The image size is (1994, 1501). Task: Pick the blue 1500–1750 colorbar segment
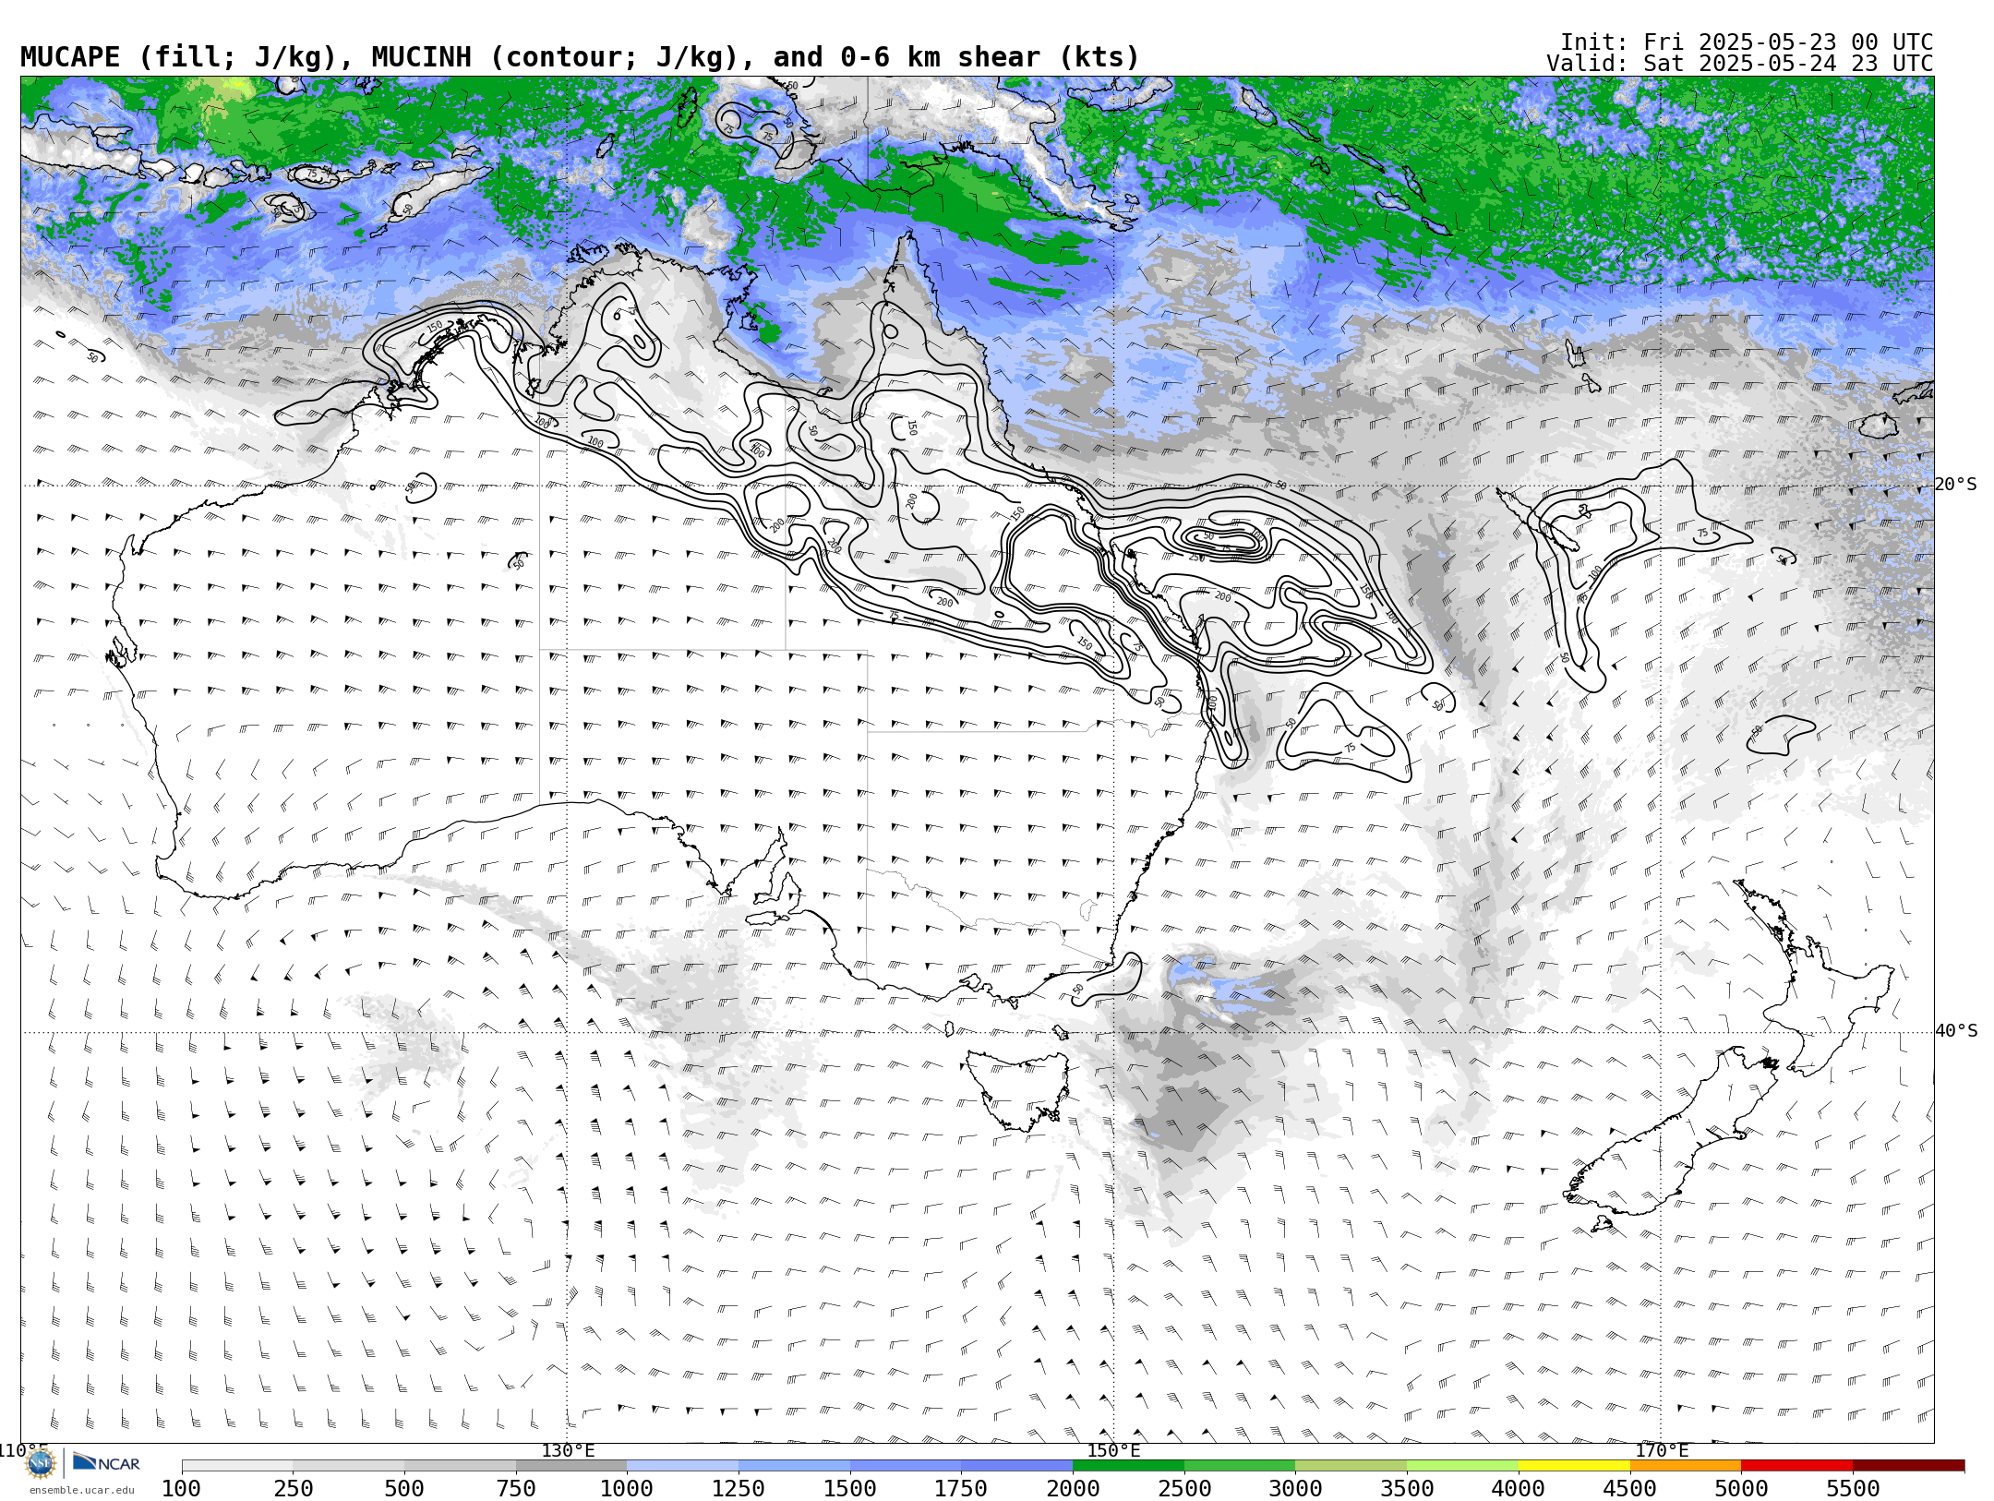coord(906,1466)
